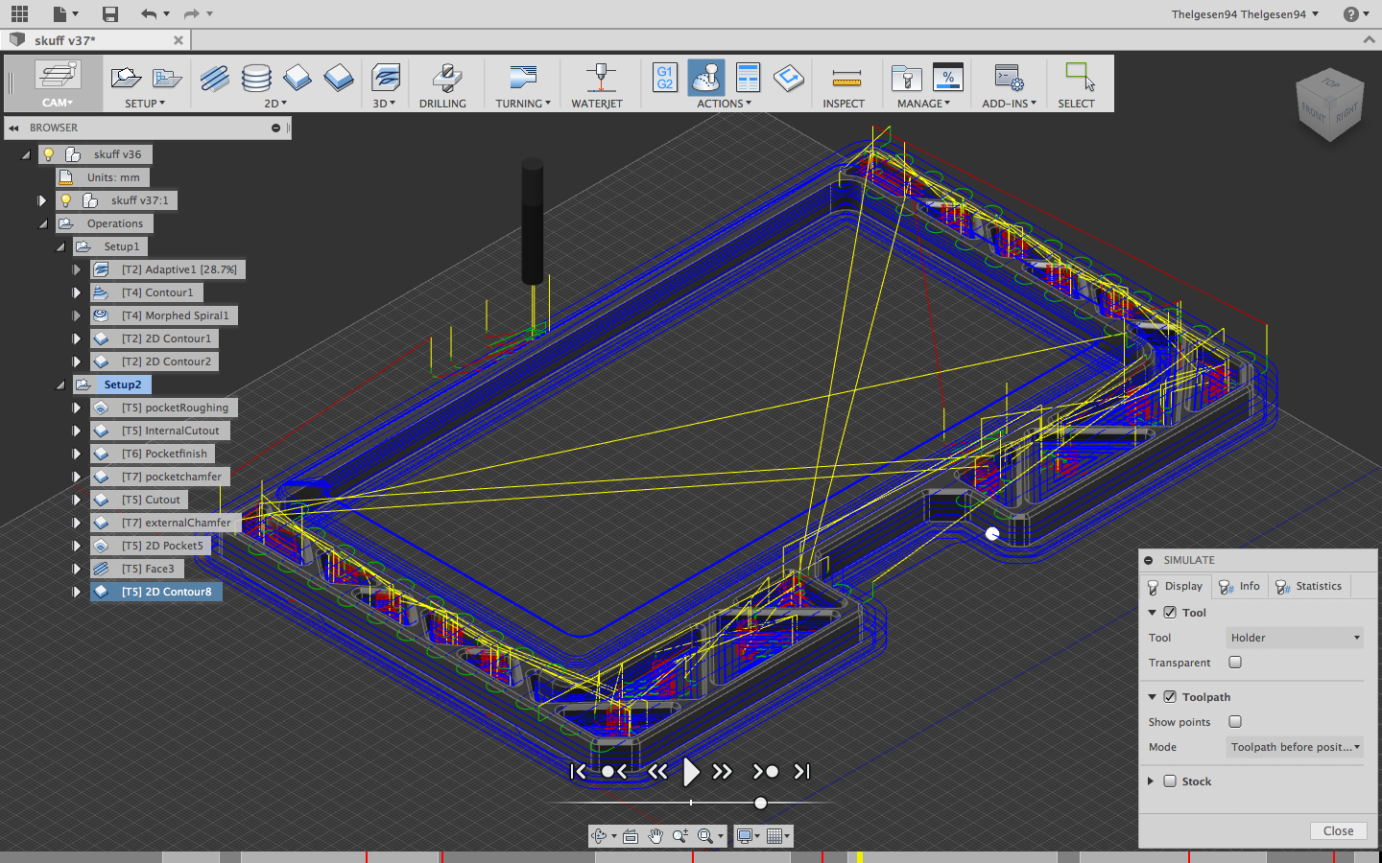The width and height of the screenshot is (1382, 863).
Task: Enable the Stock checkbox
Action: (x=1170, y=781)
